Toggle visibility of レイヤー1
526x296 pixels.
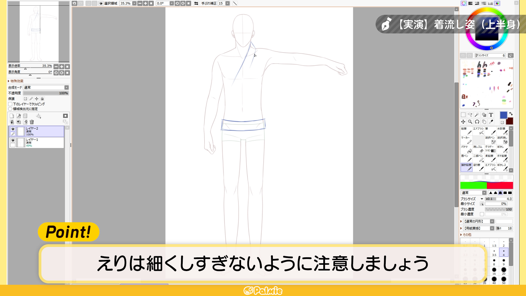(x=13, y=140)
